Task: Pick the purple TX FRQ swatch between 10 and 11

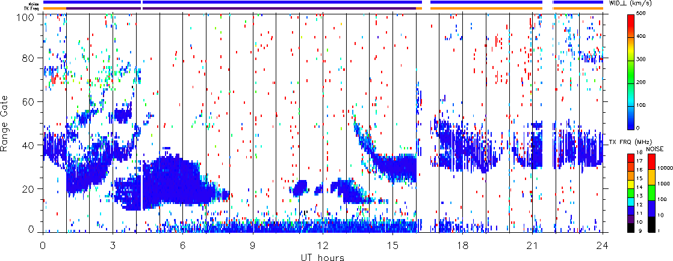Action: click(631, 219)
